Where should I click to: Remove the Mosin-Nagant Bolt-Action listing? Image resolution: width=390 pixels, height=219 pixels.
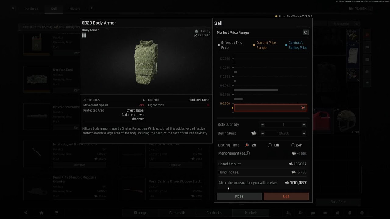(x=79, y=165)
